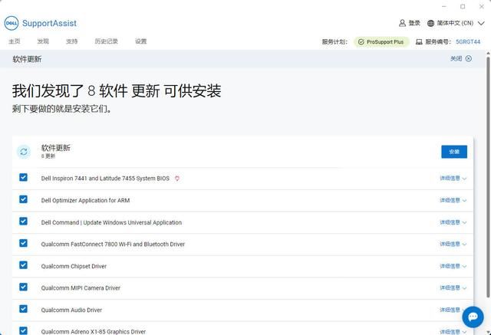491x335 pixels.
Task: Deselect Qualcomm Chipset Driver checkbox
Action: (23, 265)
